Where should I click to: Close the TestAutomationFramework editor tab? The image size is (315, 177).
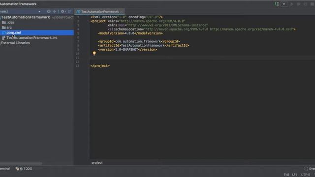click(122, 12)
